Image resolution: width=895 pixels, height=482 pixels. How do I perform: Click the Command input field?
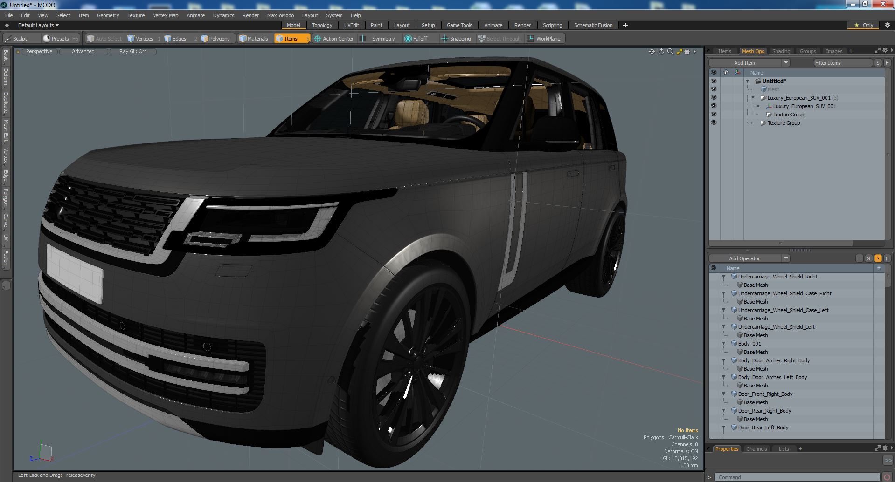click(797, 477)
